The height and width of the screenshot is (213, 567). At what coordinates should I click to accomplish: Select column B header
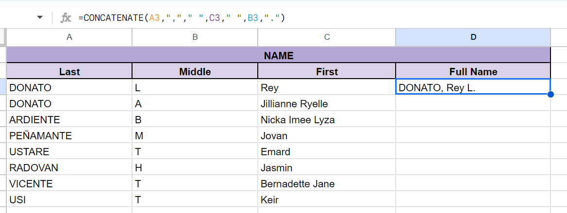tap(195, 37)
